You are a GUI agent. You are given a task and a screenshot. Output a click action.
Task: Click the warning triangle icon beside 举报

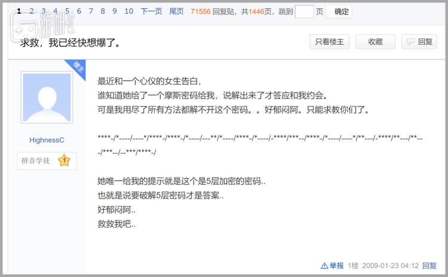pyautogui.click(x=324, y=266)
